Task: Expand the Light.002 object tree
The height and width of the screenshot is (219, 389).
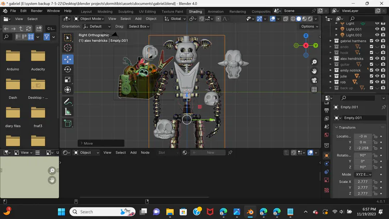Action: (x=337, y=35)
